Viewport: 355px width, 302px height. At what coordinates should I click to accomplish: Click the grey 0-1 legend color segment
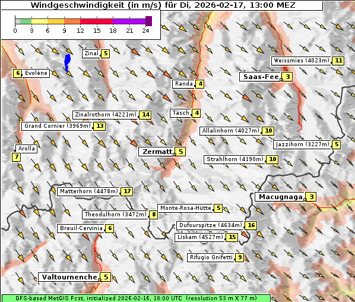(x=18, y=21)
